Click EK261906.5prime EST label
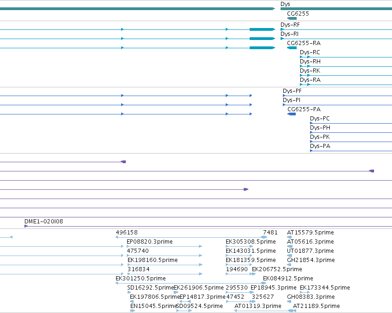 pyautogui.click(x=199, y=288)
